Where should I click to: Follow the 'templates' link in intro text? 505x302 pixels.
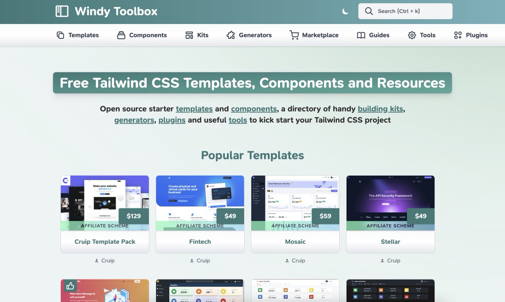point(194,109)
